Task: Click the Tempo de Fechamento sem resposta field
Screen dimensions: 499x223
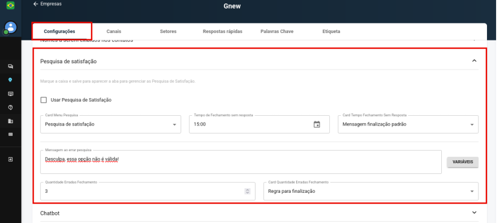Action: 259,124
